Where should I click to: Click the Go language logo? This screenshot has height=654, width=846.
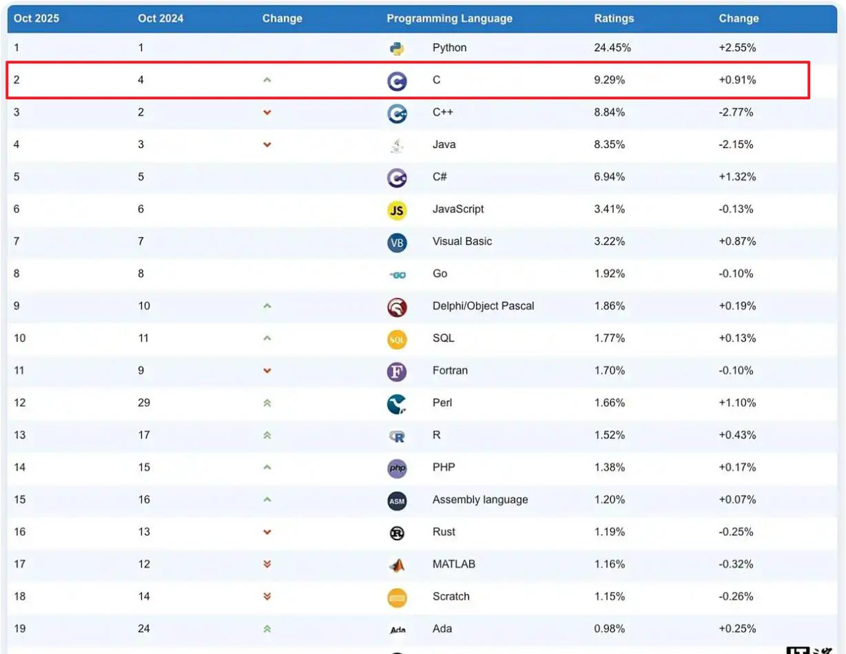pos(397,274)
